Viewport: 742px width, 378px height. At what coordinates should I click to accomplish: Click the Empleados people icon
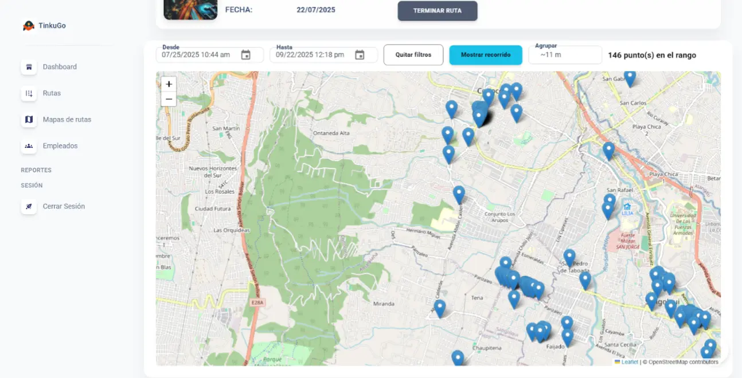[x=29, y=146]
